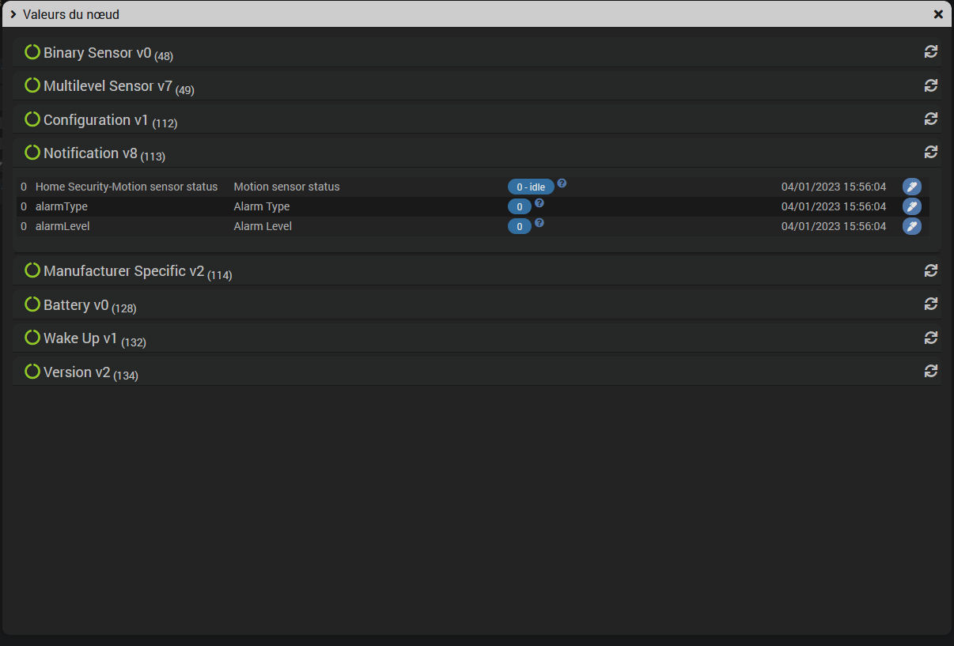Refresh the Wake Up v1 section
This screenshot has height=646, width=954.
[x=931, y=338]
